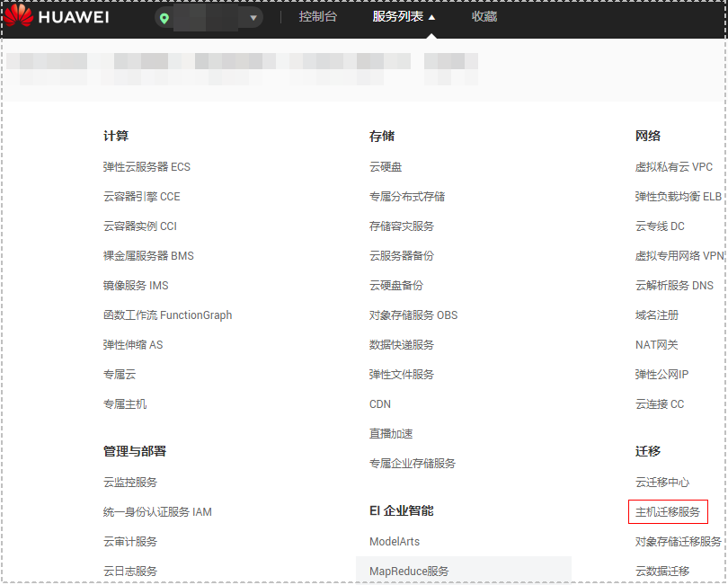Select 专属分布式存储
Image resolution: width=728 pixels, height=585 pixels.
pos(407,197)
